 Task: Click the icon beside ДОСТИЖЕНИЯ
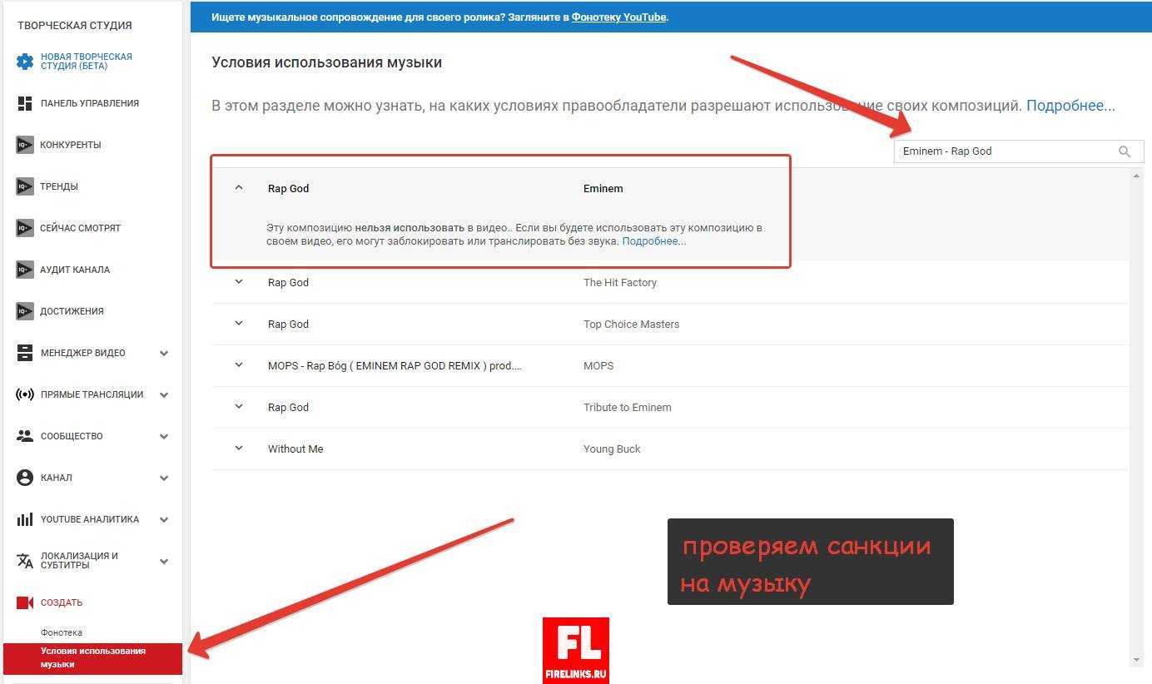click(x=25, y=311)
